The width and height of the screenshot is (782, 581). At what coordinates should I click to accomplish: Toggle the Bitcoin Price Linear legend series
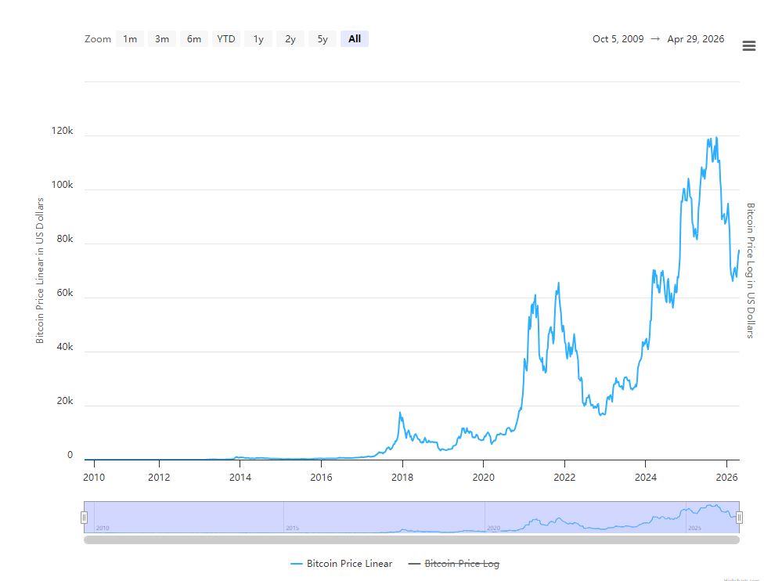(x=349, y=564)
